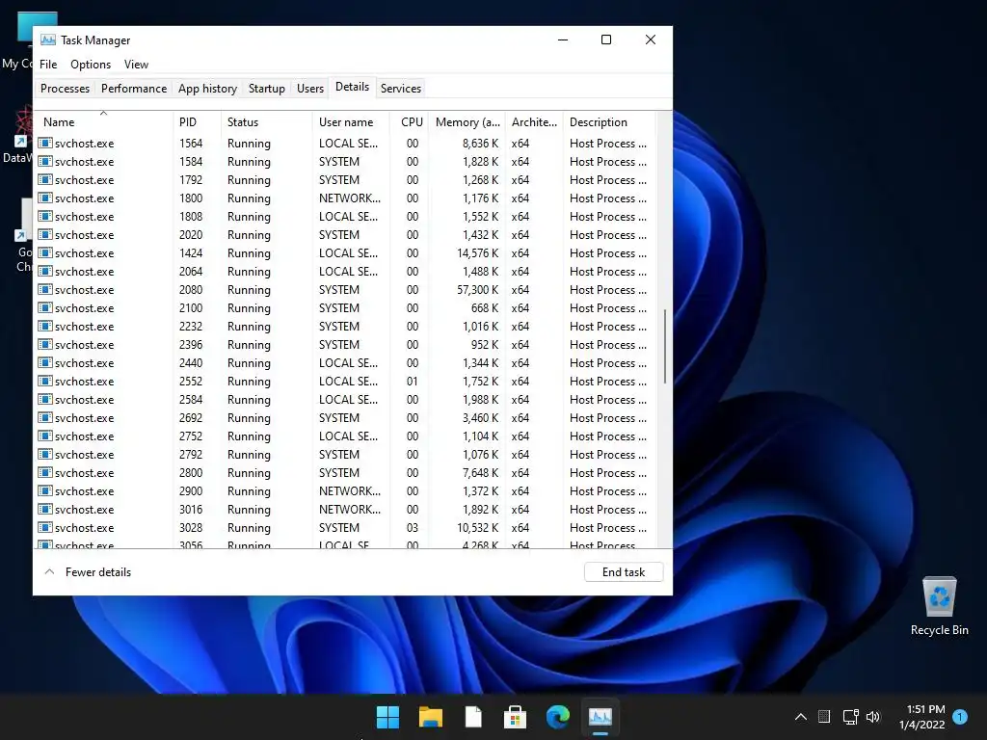Click CPU value 01 for PID 2552
Viewport: 987px width, 740px height.
[413, 382]
